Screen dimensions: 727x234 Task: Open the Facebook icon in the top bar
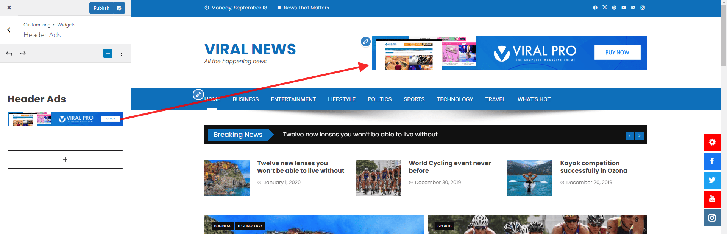tap(595, 8)
